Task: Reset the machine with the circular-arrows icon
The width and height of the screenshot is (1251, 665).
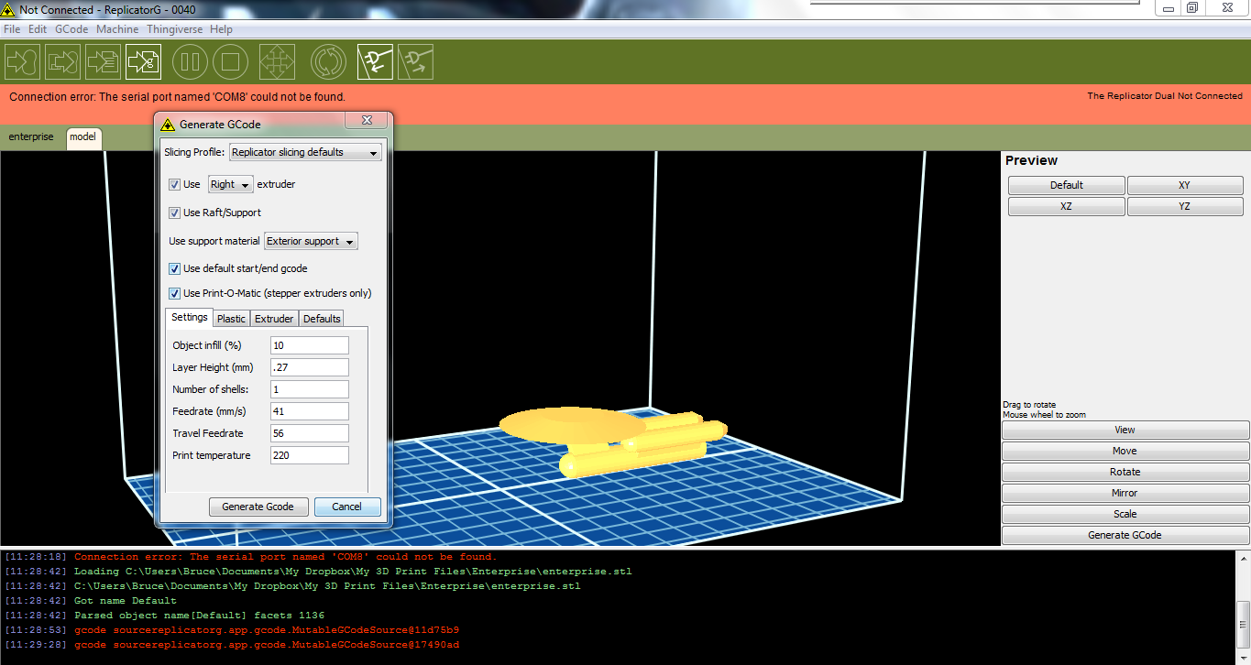Action: tap(328, 62)
